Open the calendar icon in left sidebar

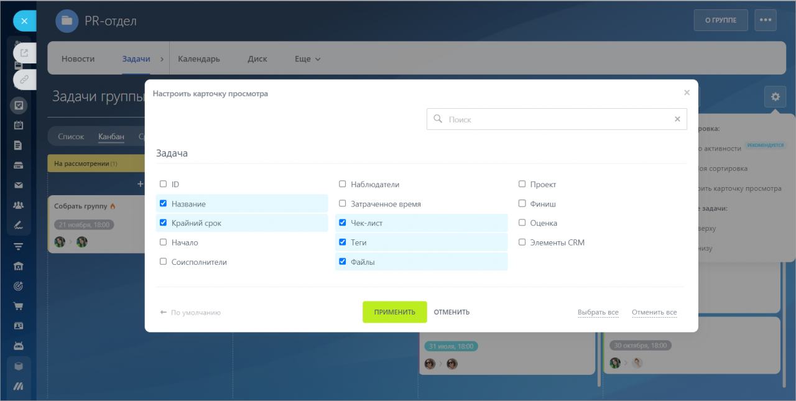(19, 125)
